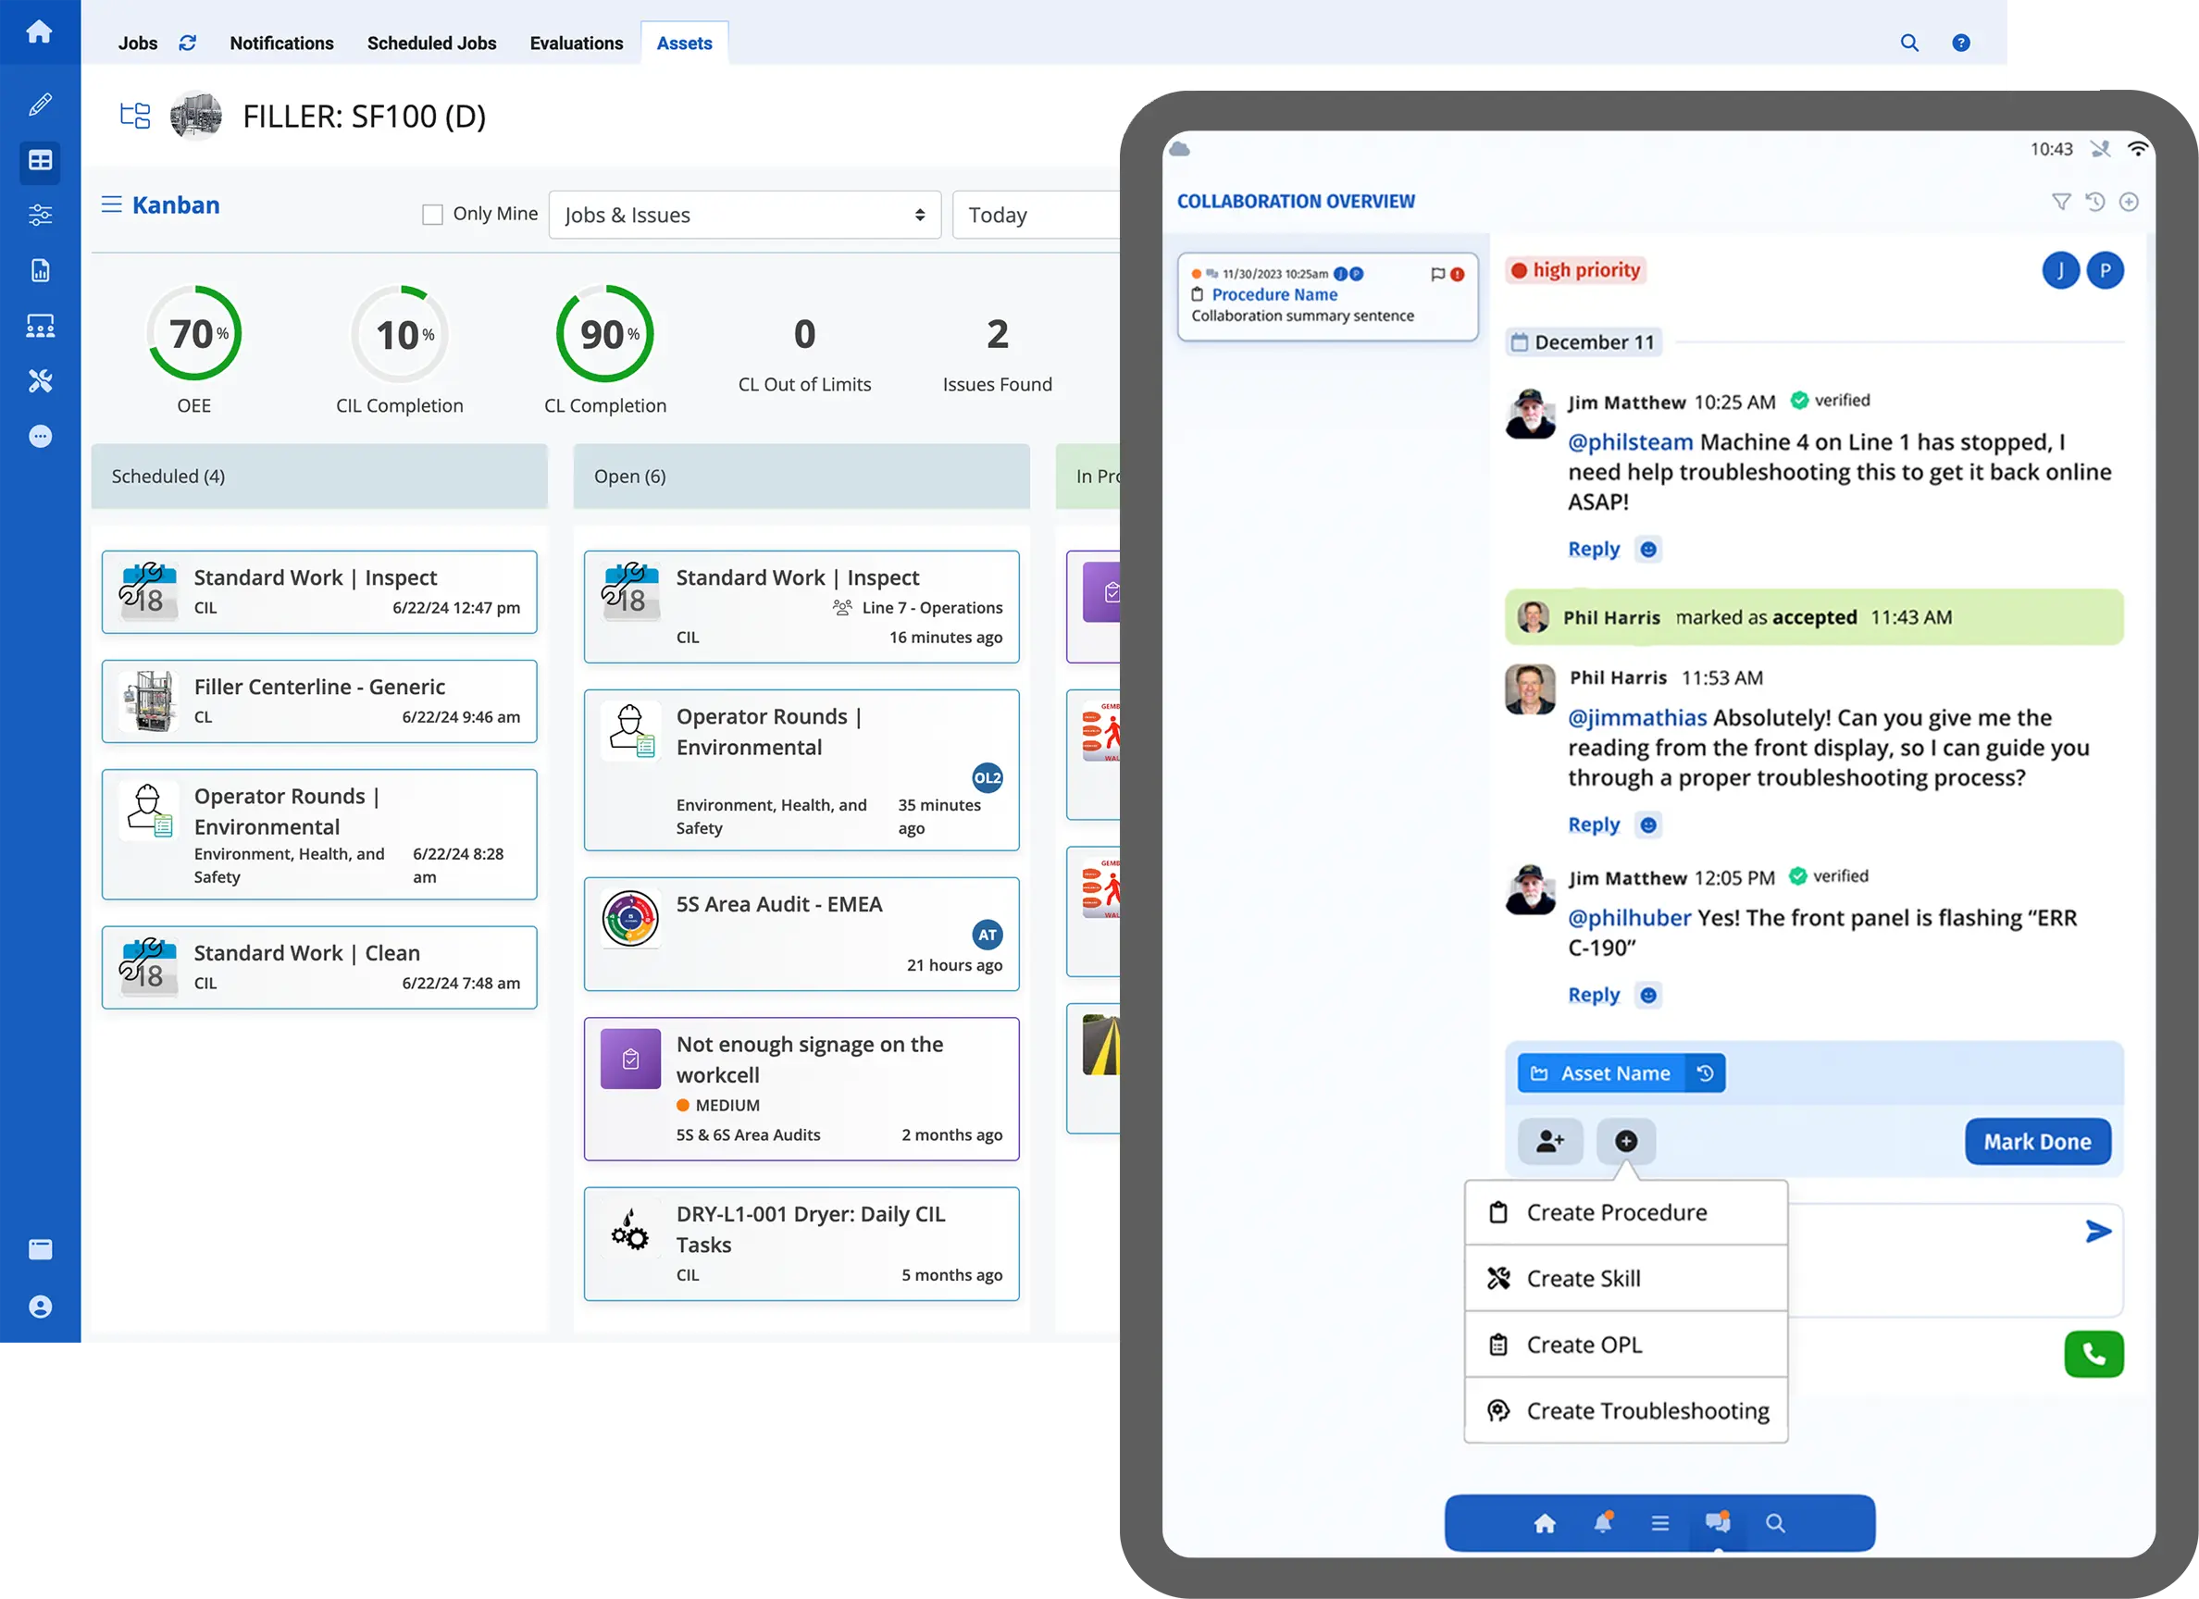Tap the tablet bottom bar Home icon
The width and height of the screenshot is (2199, 1599).
coord(1545,1523)
